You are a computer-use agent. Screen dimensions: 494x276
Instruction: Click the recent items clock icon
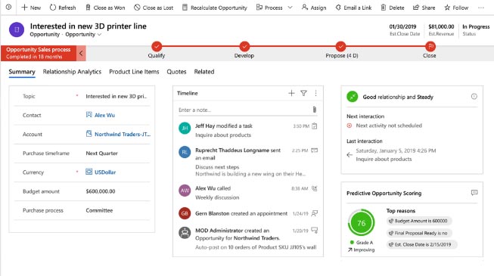(8, 7)
